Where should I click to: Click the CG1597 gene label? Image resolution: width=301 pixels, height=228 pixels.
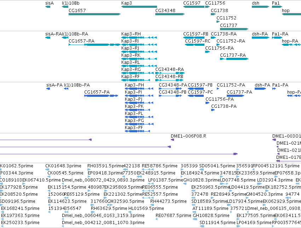tap(192, 3)
